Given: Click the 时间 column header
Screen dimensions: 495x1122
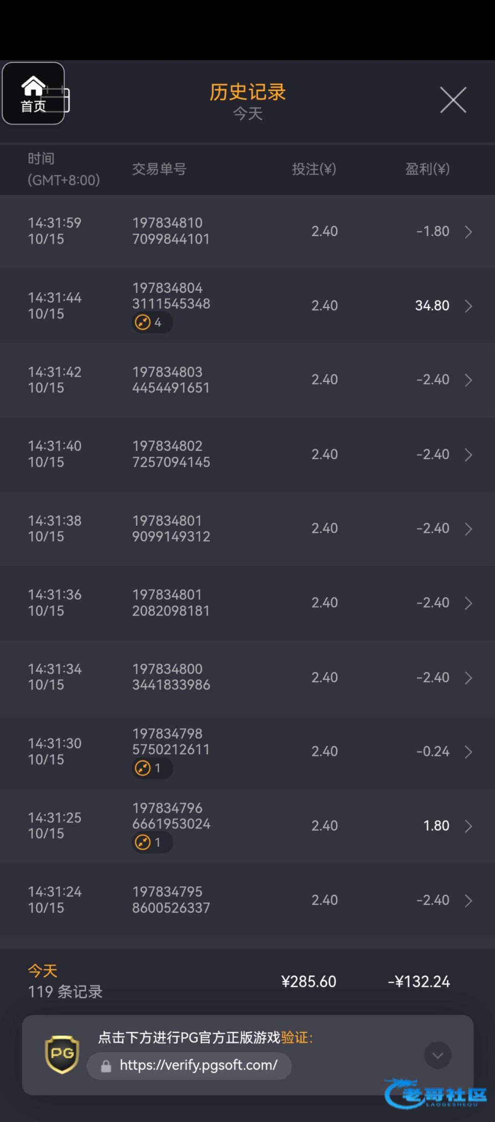Looking at the screenshot, I should point(41,159).
